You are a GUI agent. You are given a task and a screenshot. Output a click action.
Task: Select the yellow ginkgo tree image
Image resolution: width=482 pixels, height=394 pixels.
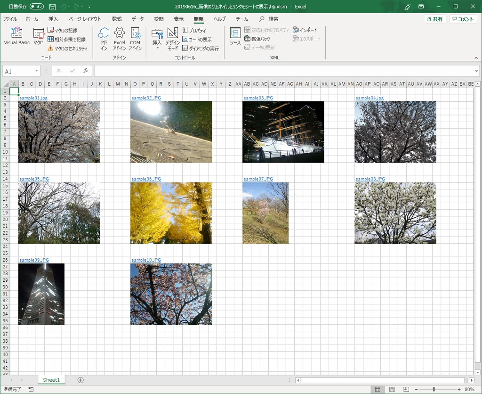pos(171,213)
